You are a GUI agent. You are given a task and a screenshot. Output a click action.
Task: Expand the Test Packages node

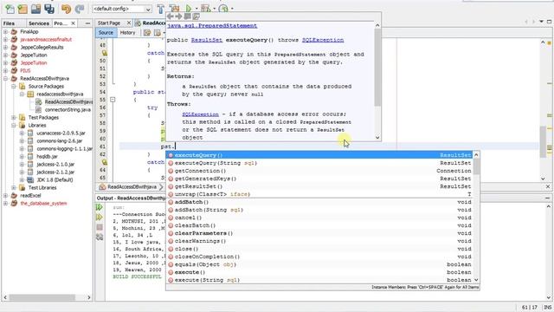click(x=14, y=117)
